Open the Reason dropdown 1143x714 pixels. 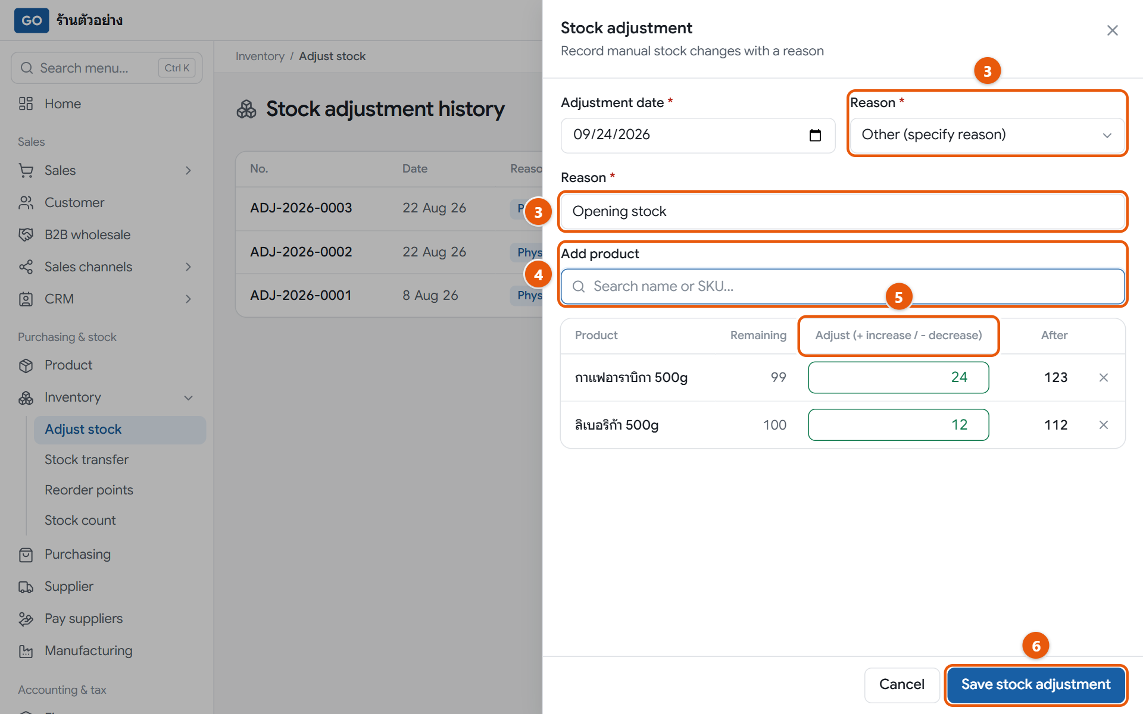pyautogui.click(x=986, y=135)
